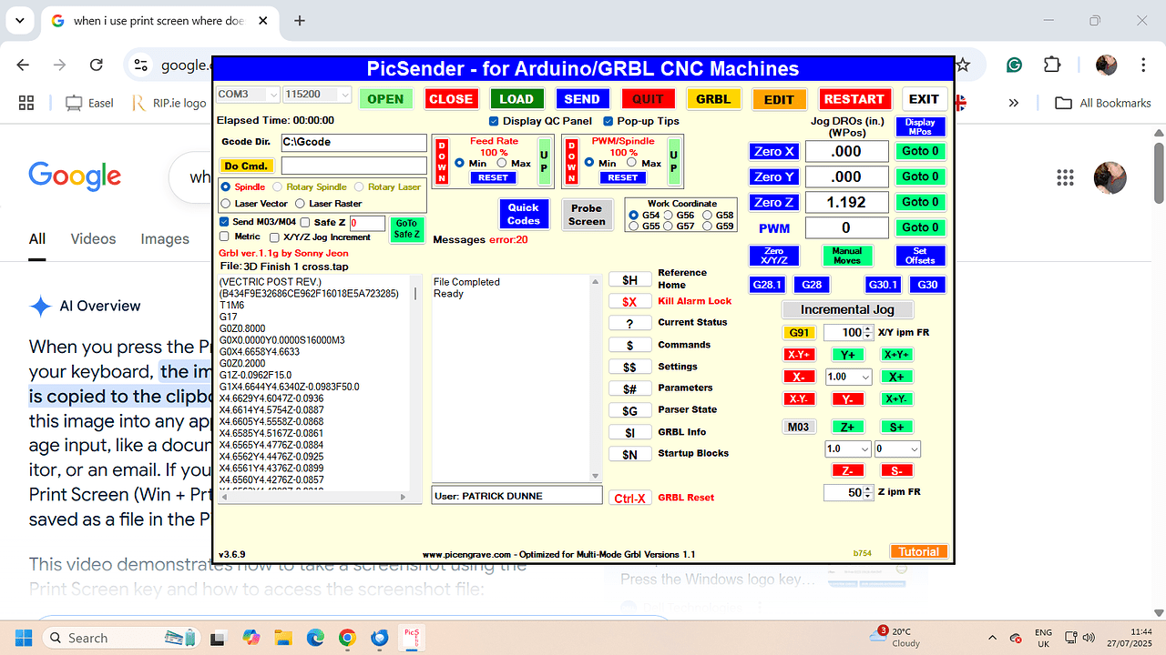Disable the Pop-up Tips checkbox
The width and height of the screenshot is (1166, 655).
pos(609,121)
